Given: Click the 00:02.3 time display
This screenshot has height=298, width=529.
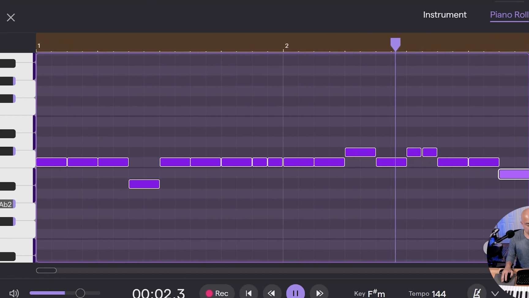Looking at the screenshot, I should (x=159, y=293).
